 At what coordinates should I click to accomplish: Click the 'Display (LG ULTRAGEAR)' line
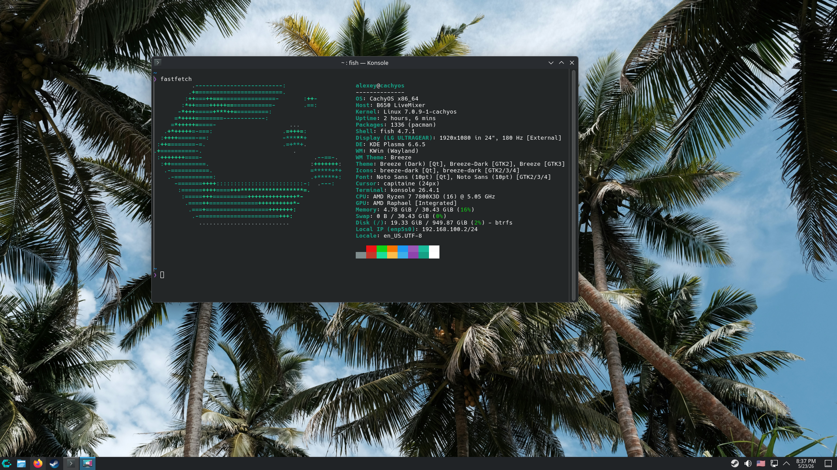tap(459, 138)
